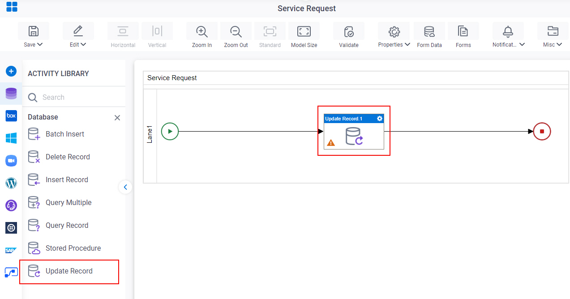Expand the Properties dropdown arrow

[x=407, y=44]
